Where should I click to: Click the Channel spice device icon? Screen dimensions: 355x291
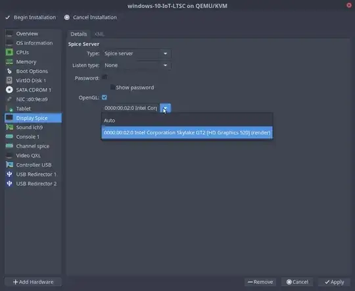[9, 146]
